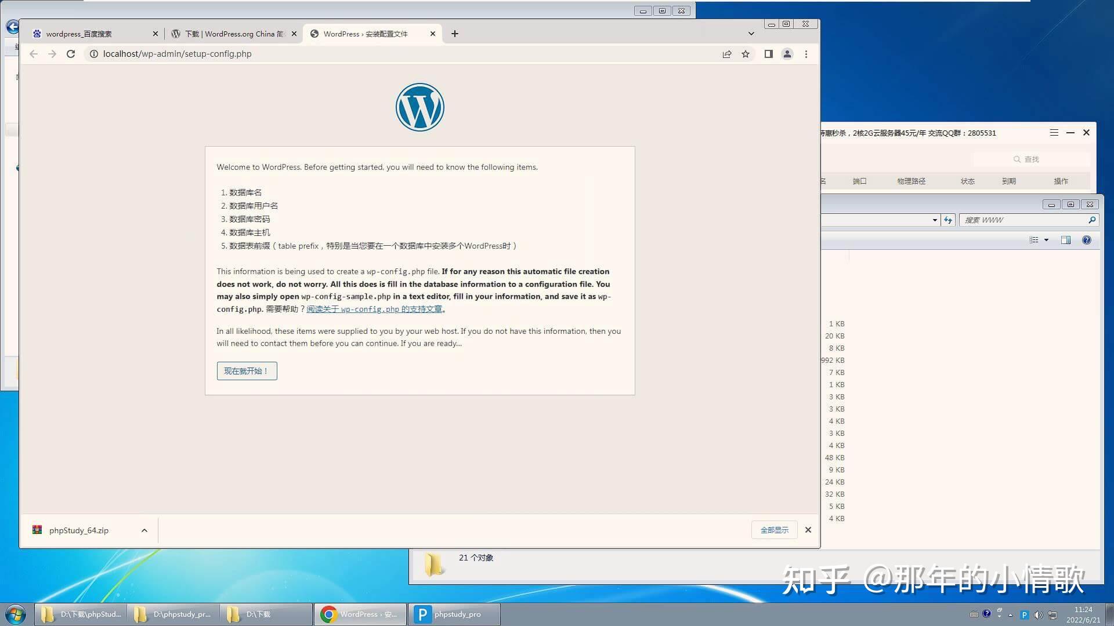The height and width of the screenshot is (626, 1114).
Task: Expand Chrome tab search chevron
Action: point(751,34)
